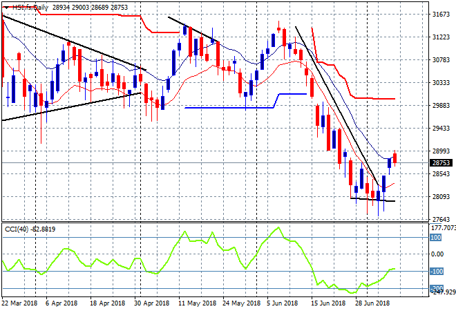Click the CCI 100 level marker
This screenshot has height=311, width=456.
pos(436,238)
